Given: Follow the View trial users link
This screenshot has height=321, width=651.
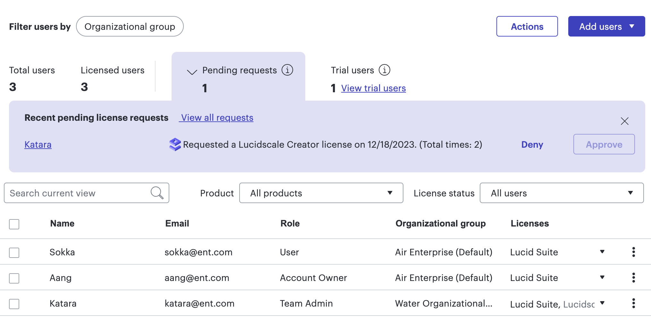Looking at the screenshot, I should click(373, 88).
